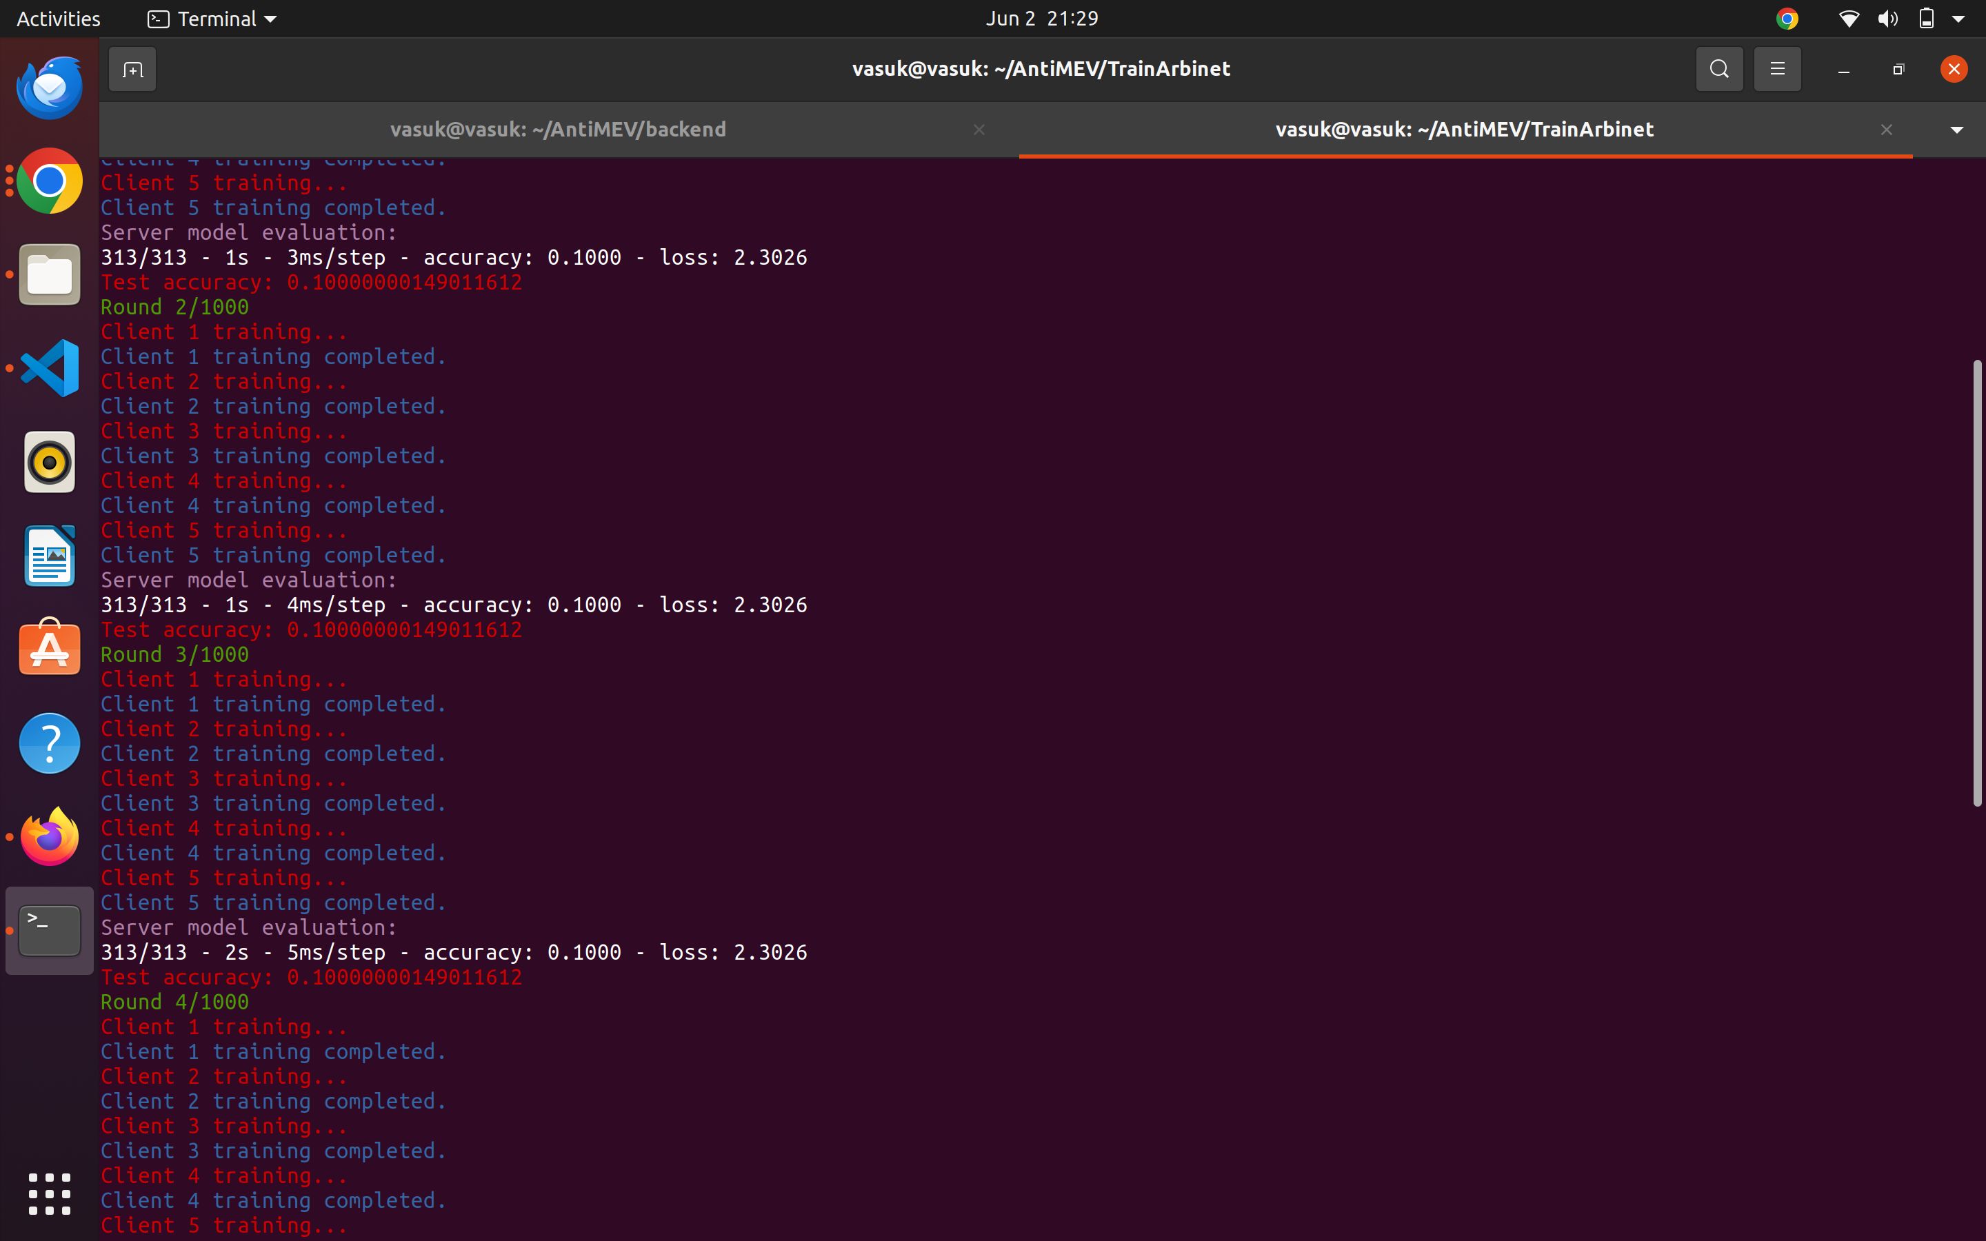Screen dimensions: 1986x1241
Task: Click the 3ms/step evaluation output line
Action: (454, 258)
